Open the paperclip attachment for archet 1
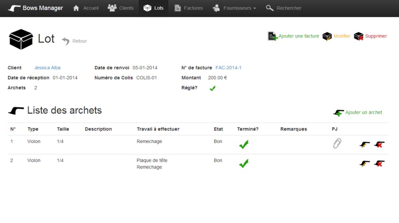 [337, 143]
